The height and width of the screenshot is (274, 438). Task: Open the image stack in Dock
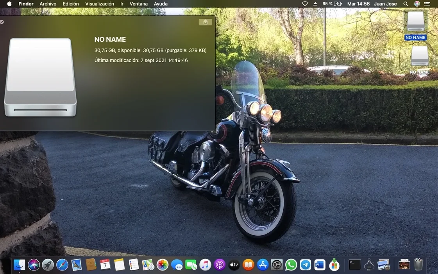(x=404, y=265)
